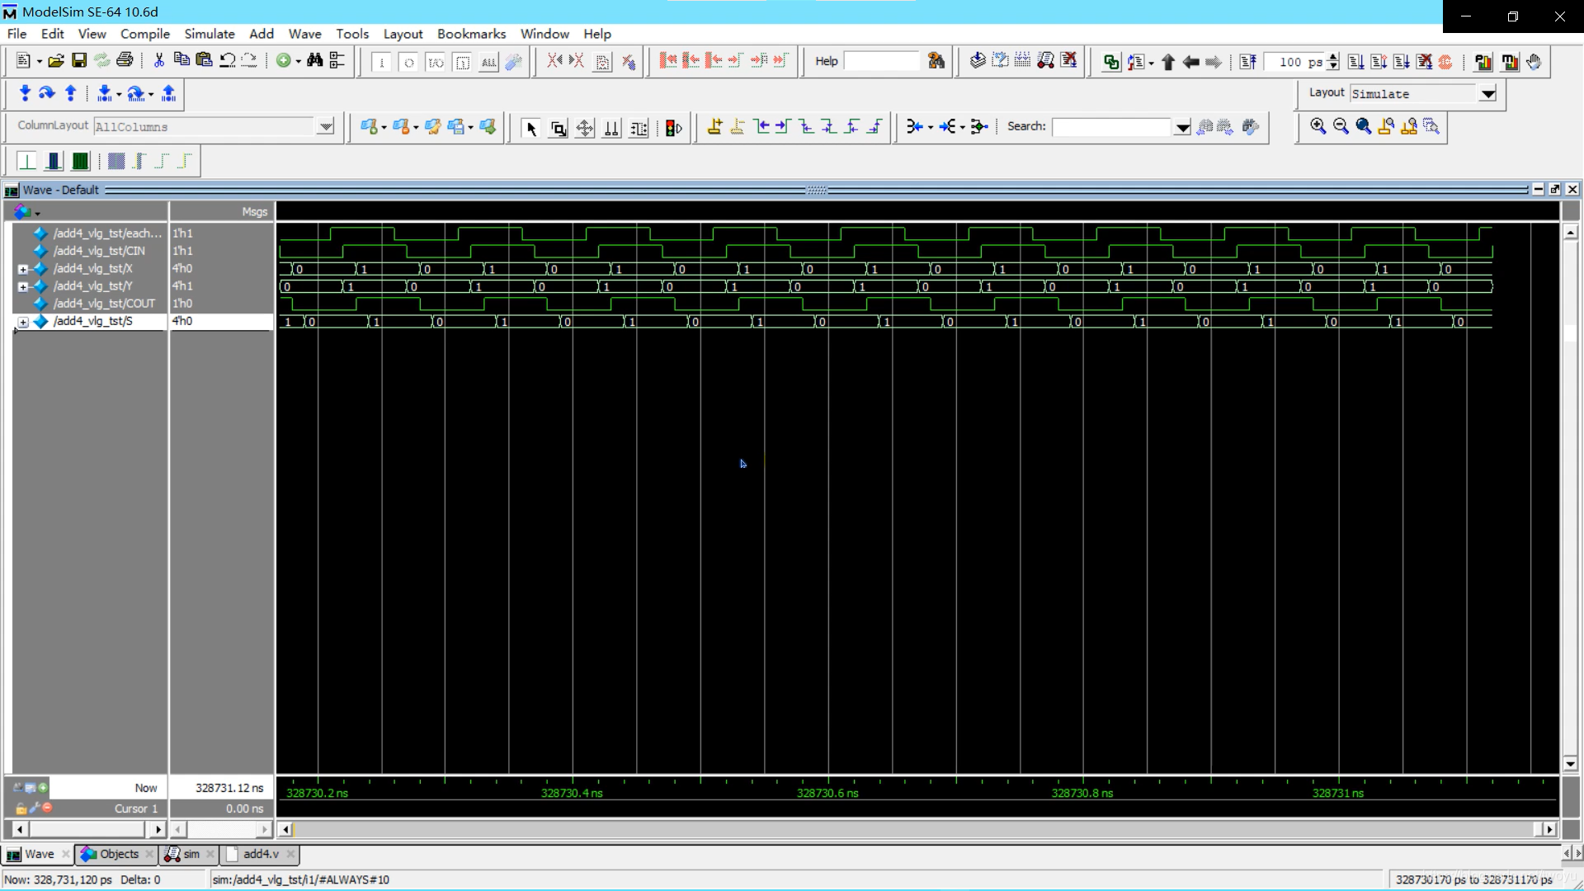Select the /add4_vlg_tst/COUT signal

[104, 304]
